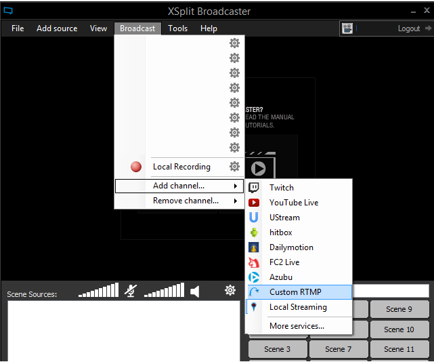Click the YouTube Live red play icon
Viewport: 434px width, 362px height.
[254, 203]
